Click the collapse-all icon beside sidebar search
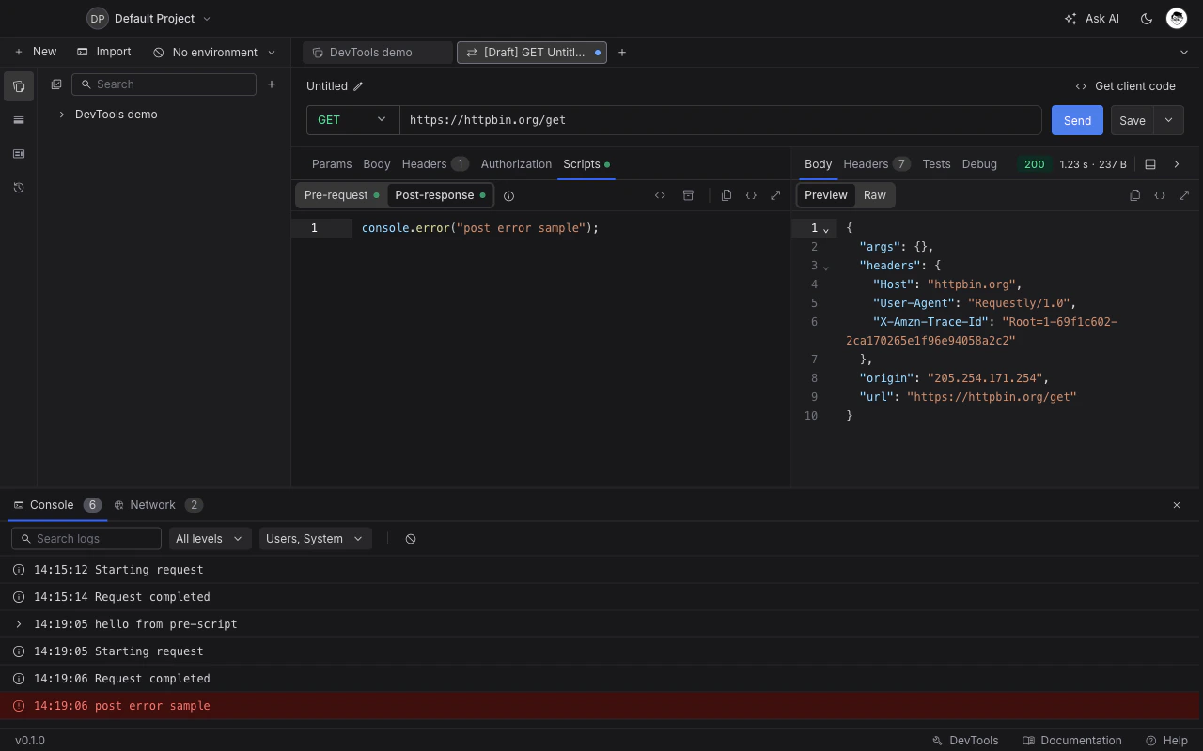This screenshot has height=751, width=1203. 56,84
